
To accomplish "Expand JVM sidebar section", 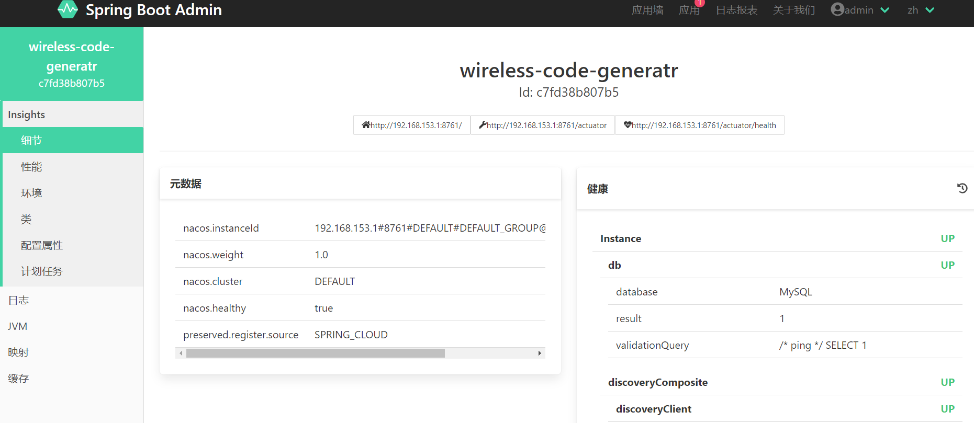I will point(72,326).
